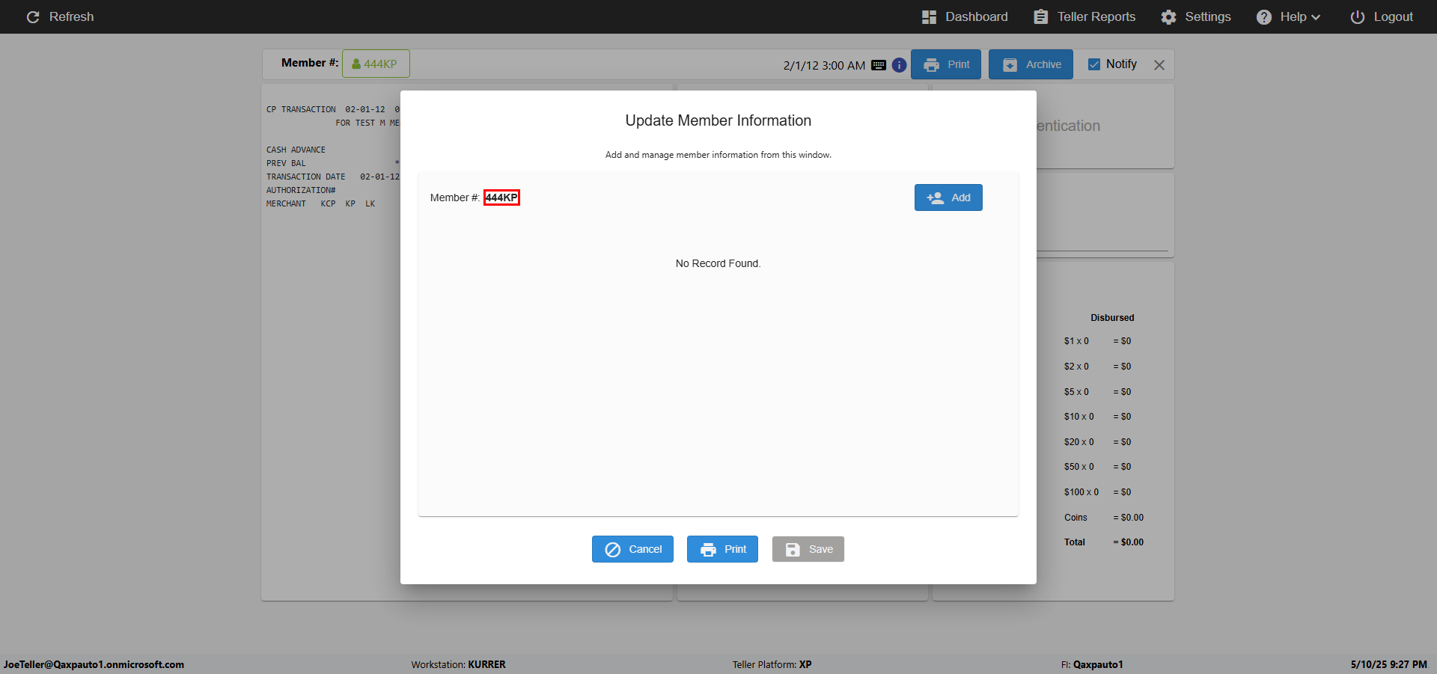Click the '$1 x 0' disbursed row

(x=1098, y=341)
